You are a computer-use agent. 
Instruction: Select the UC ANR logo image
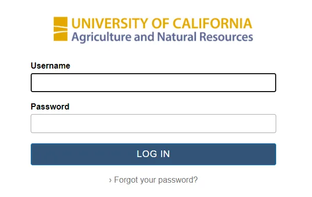tap(153, 30)
